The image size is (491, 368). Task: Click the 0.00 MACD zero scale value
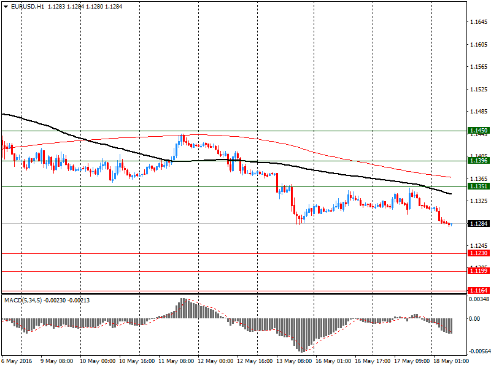click(x=474, y=318)
